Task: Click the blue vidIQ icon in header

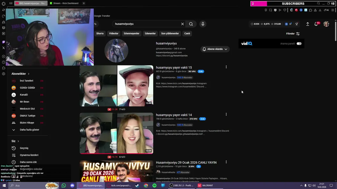Action: [286, 24]
